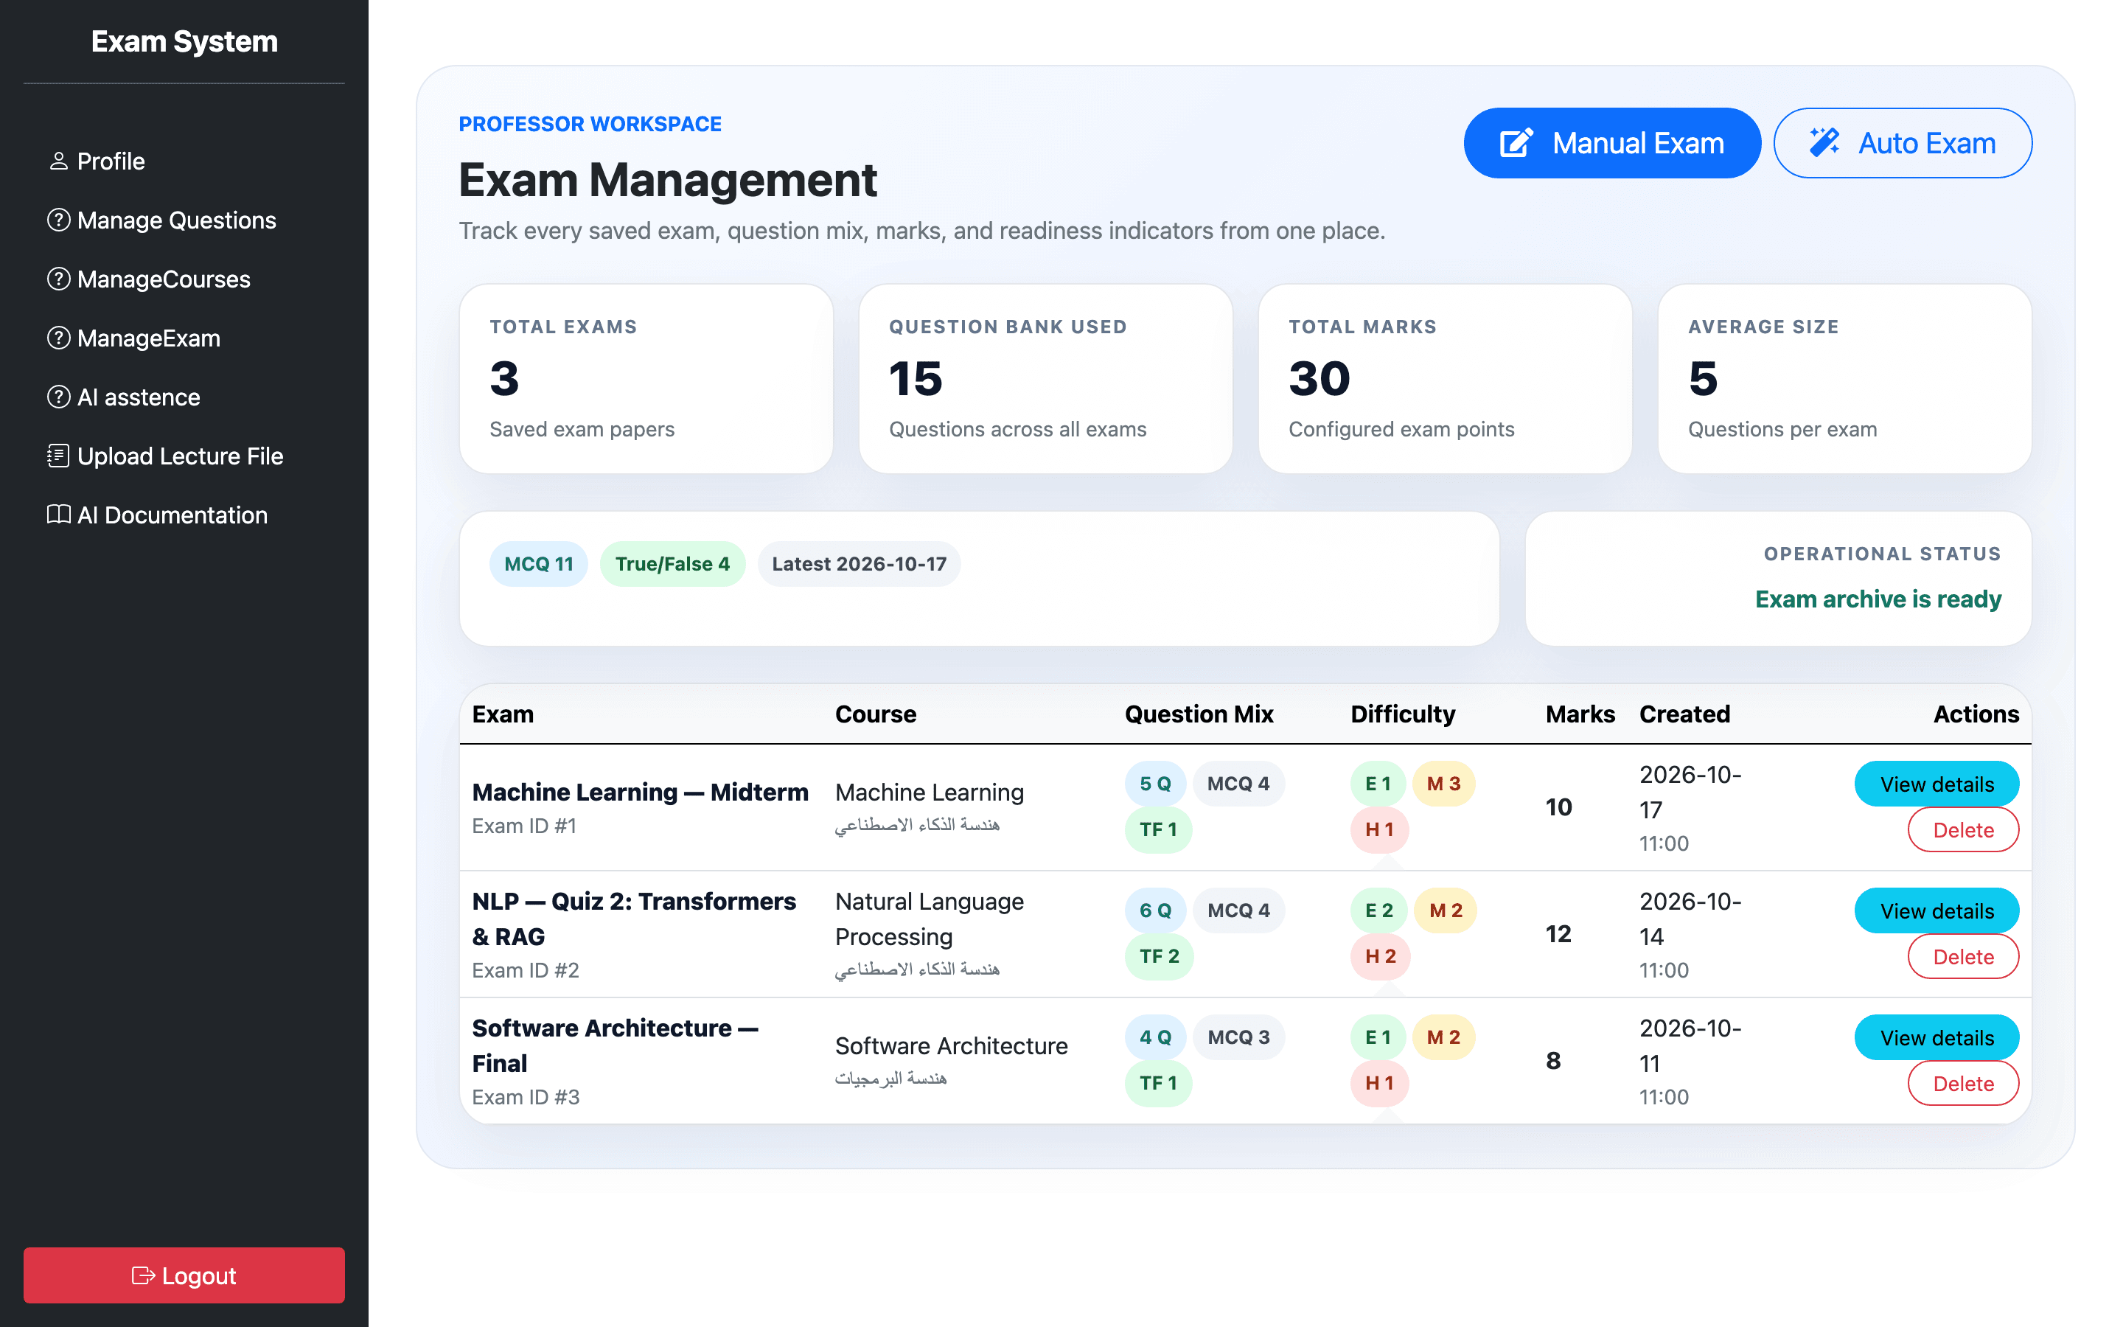
Task: Click the logout arrow icon
Action: click(143, 1275)
